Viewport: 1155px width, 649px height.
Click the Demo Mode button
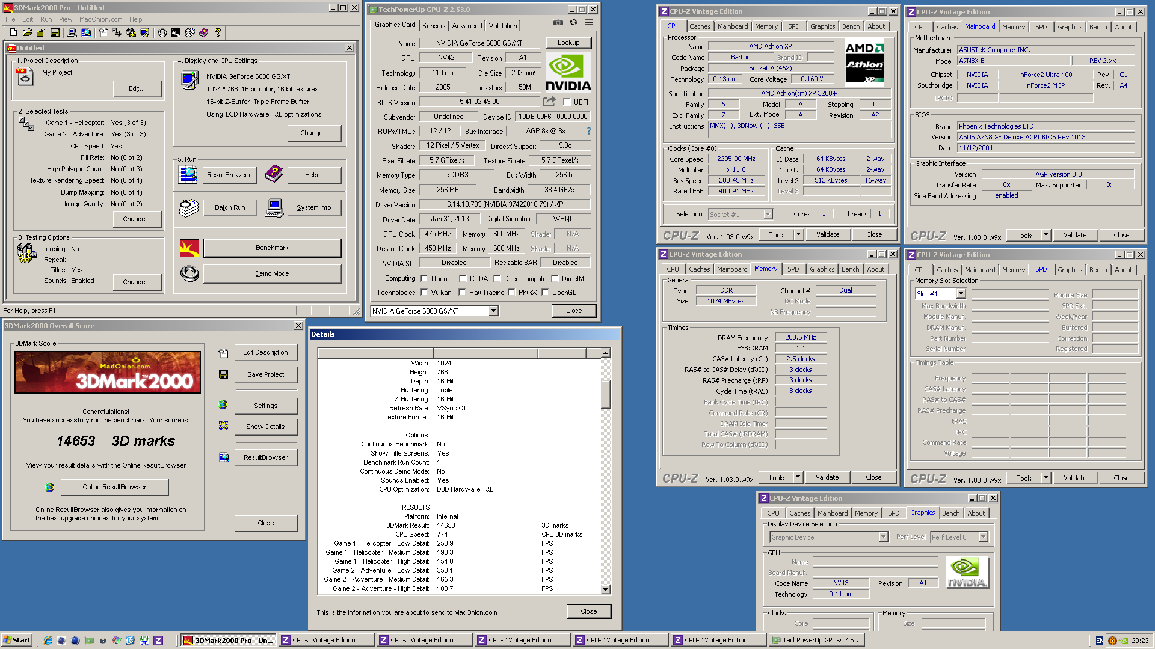point(272,273)
